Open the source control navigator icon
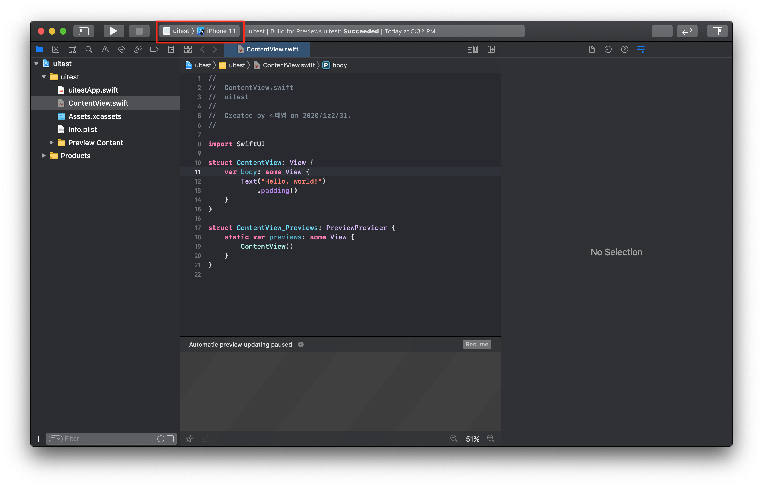Image resolution: width=763 pixels, height=487 pixels. (56, 49)
